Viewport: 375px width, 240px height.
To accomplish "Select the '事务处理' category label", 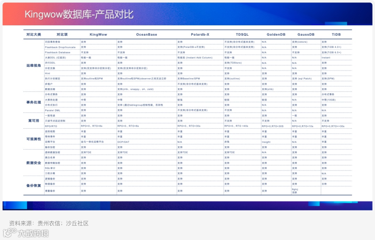I will (33, 102).
